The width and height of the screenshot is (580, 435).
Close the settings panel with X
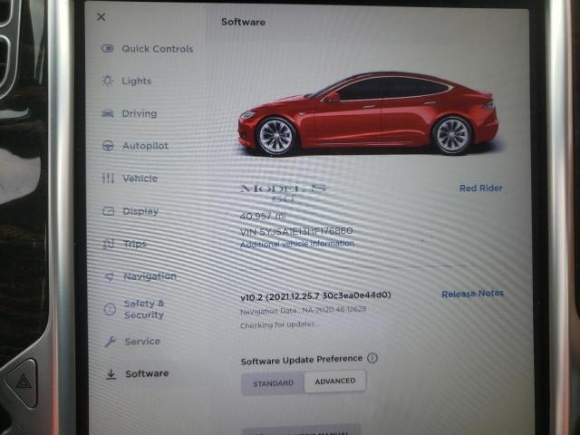(101, 16)
